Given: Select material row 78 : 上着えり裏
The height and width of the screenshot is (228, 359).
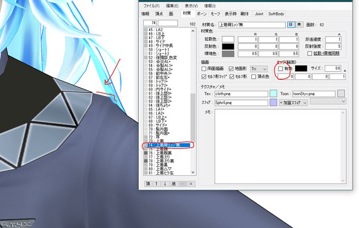Looking at the screenshot, I should tap(167, 161).
